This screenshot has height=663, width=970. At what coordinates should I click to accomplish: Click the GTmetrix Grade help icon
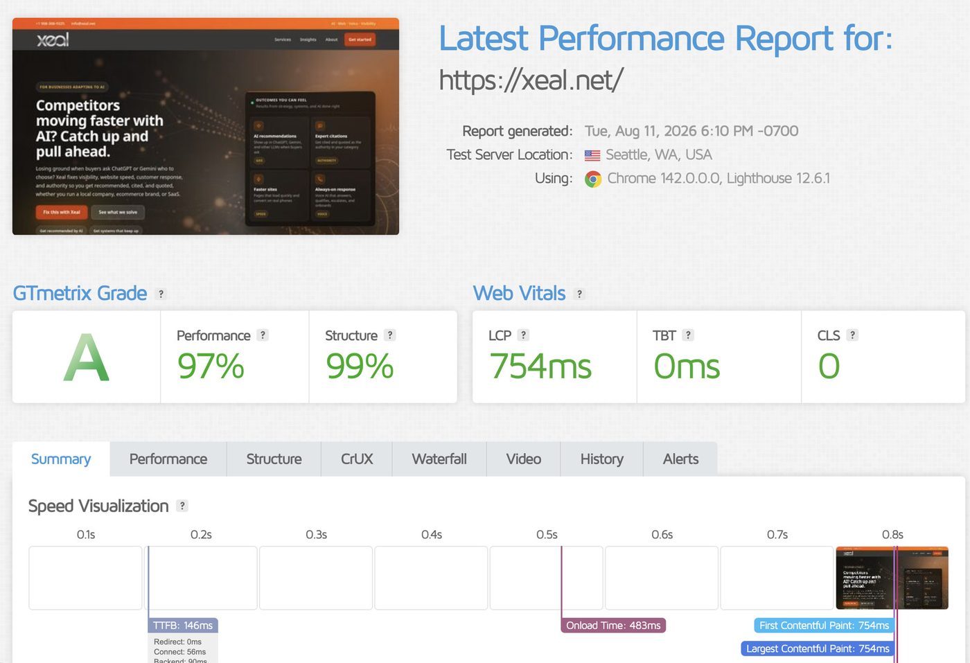161,294
